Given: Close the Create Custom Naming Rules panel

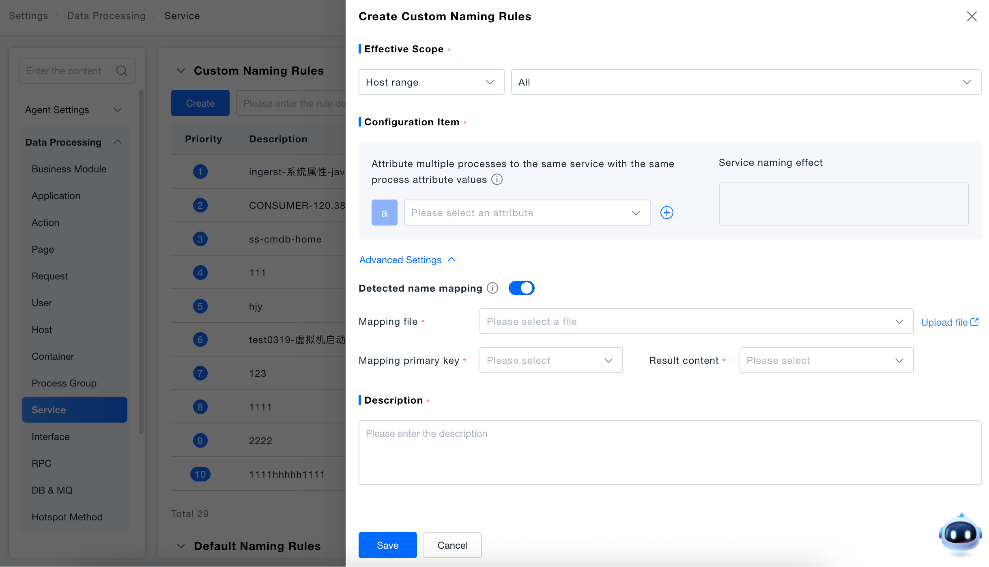Looking at the screenshot, I should pos(972,16).
